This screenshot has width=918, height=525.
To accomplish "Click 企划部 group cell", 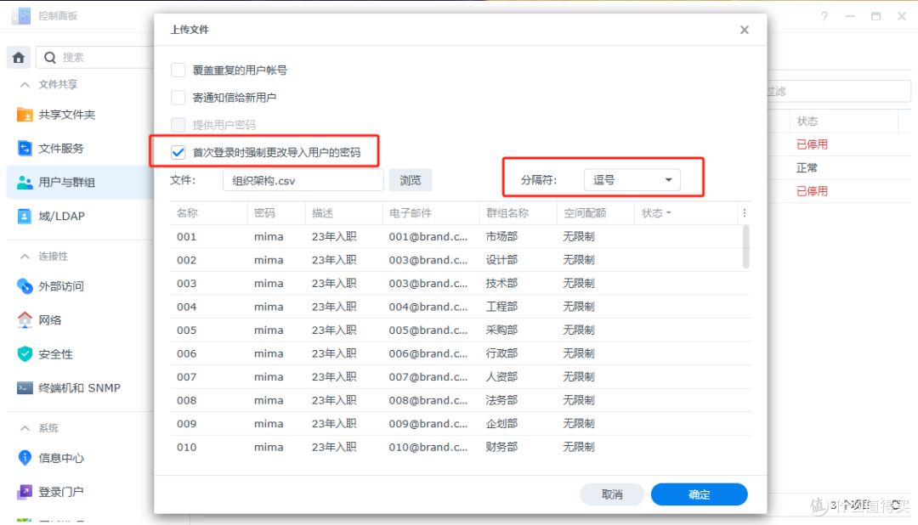I will point(501,424).
